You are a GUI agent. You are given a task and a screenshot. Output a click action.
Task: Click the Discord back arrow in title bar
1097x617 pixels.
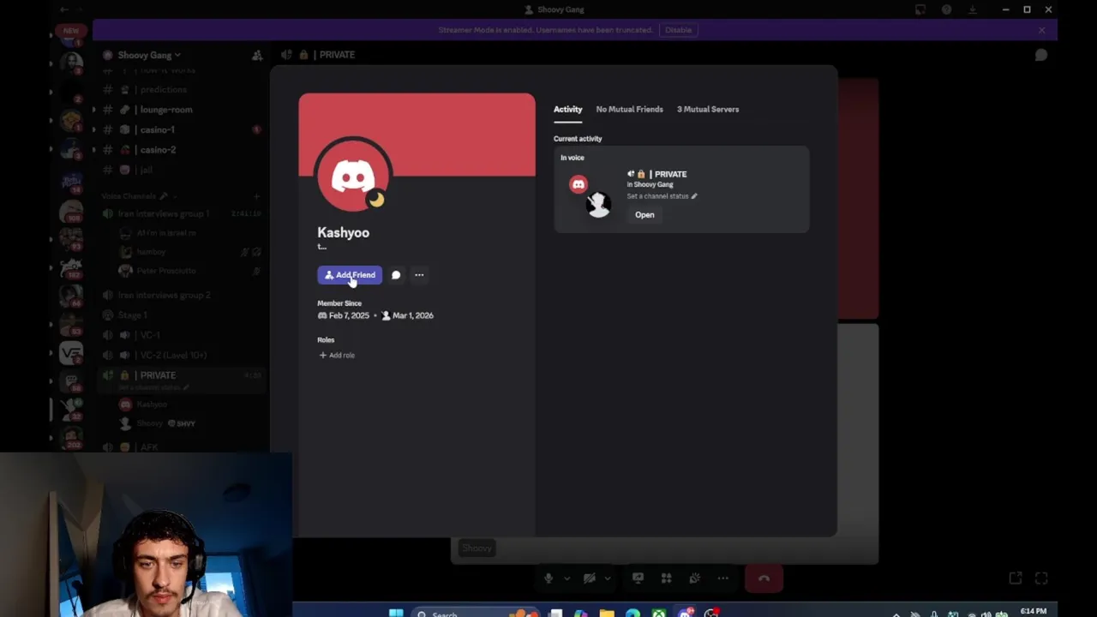point(64,9)
